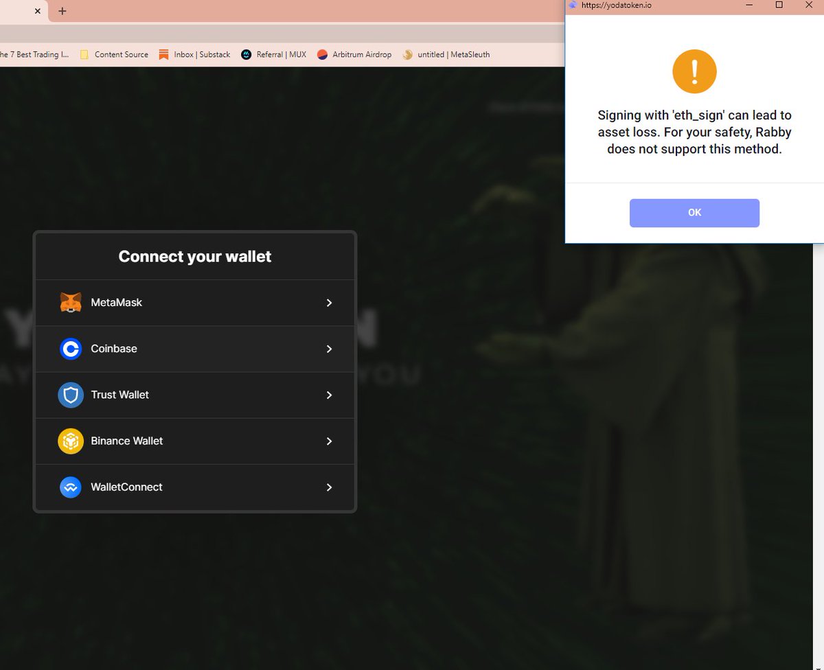
Task: Expand the Coinbase row chevron
Action: [330, 349]
